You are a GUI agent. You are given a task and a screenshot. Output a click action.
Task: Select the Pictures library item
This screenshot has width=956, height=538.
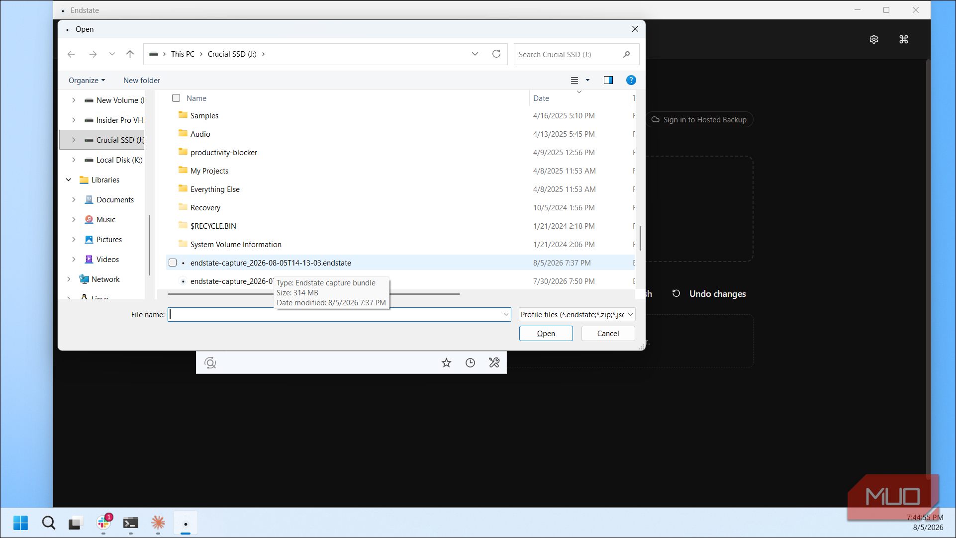pyautogui.click(x=109, y=240)
